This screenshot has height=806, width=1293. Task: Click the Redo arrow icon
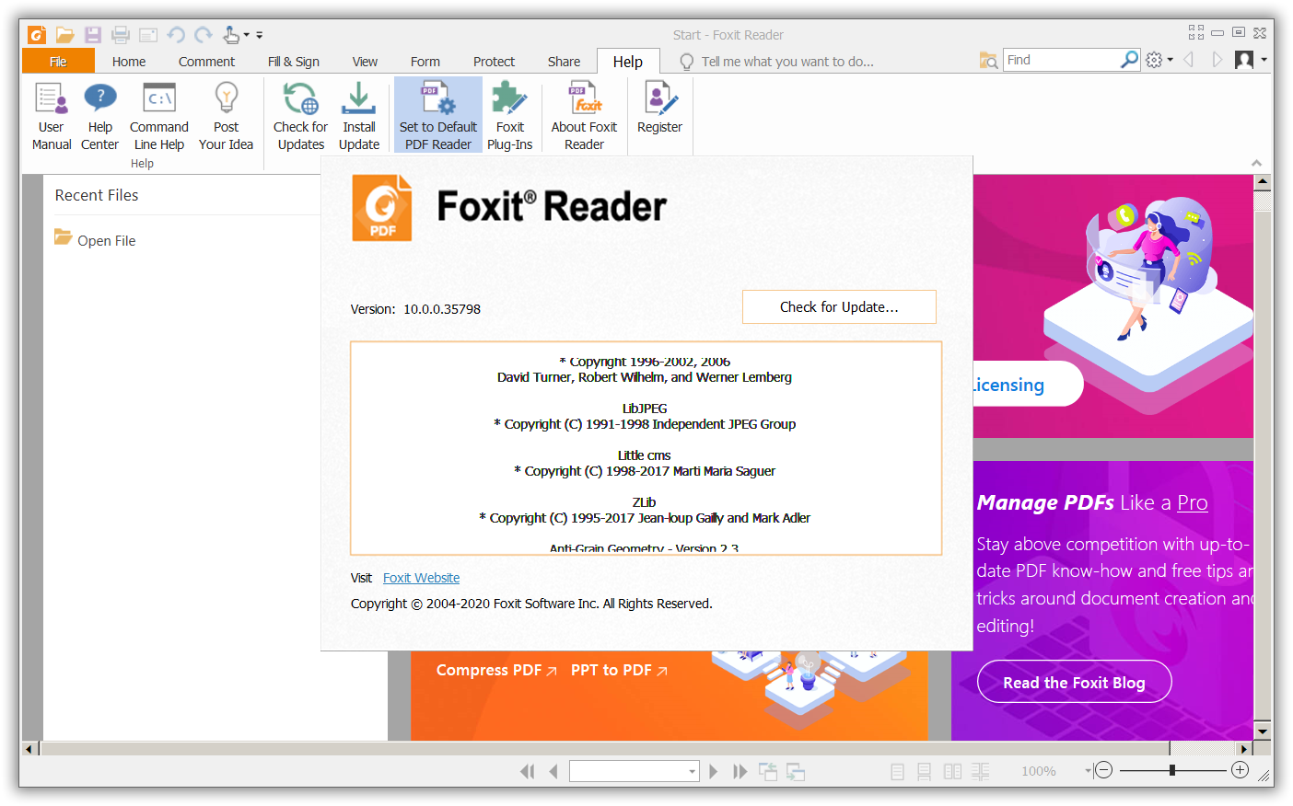tap(204, 35)
